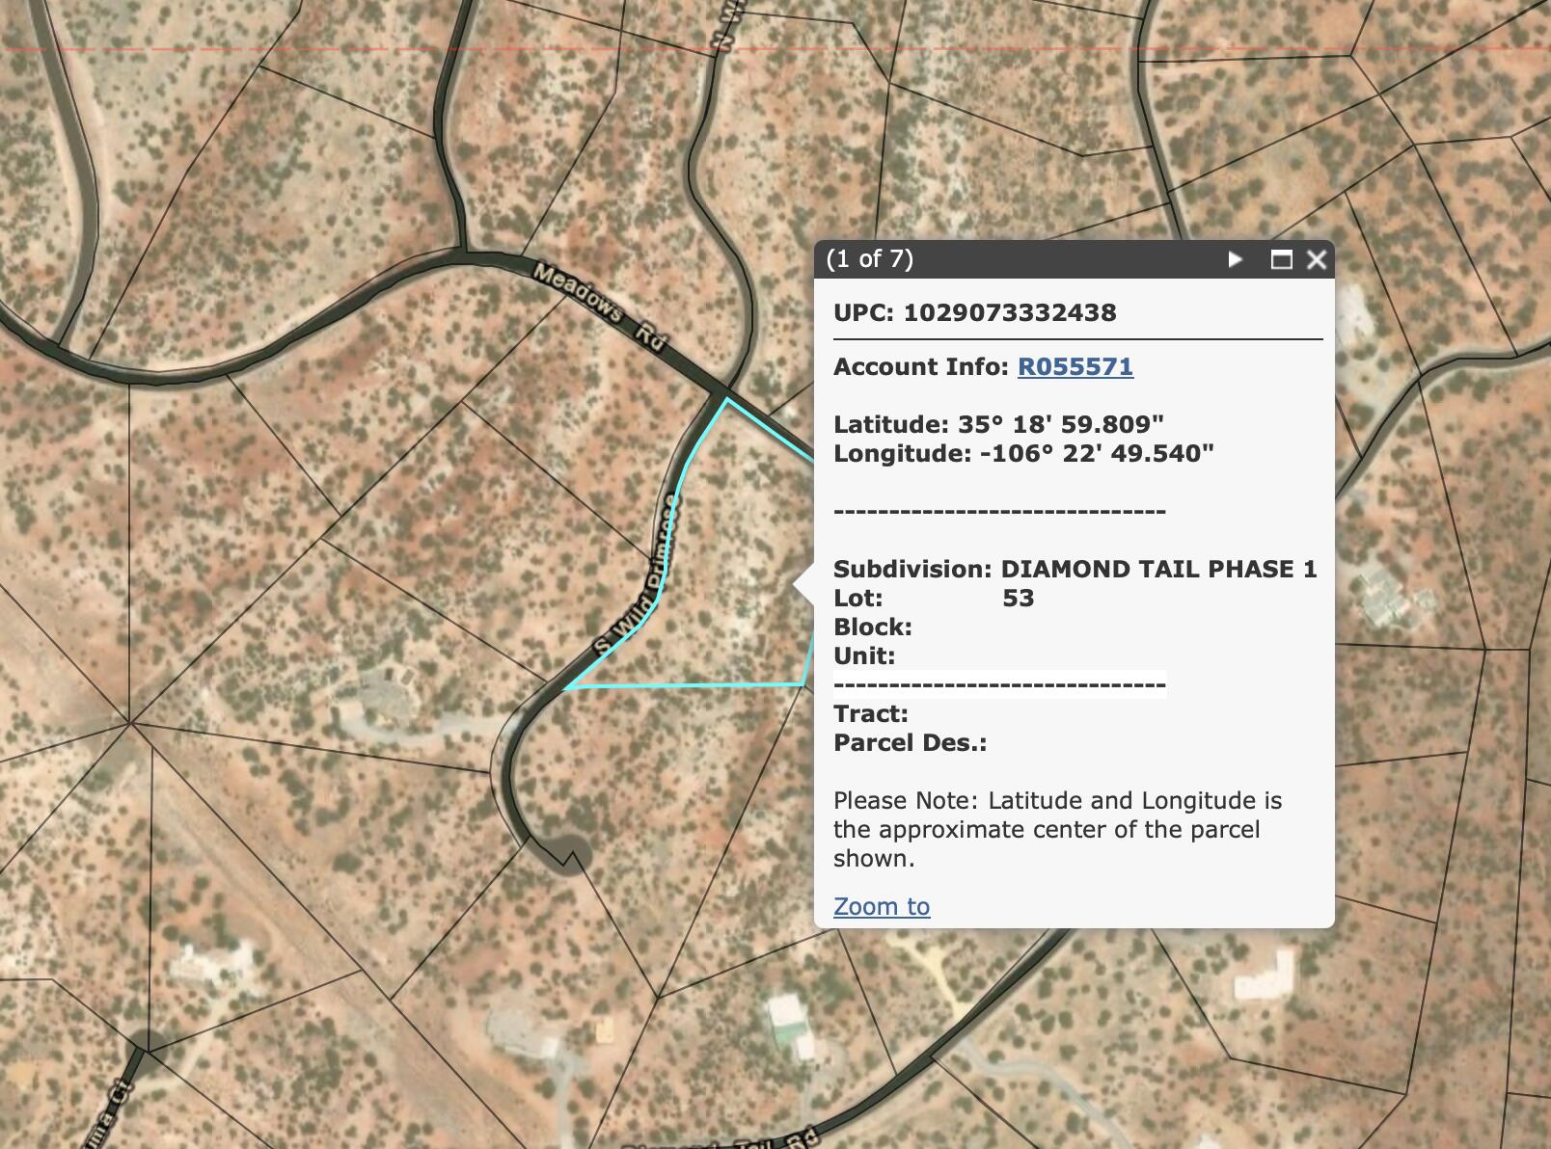Screen dimensions: 1551x1149
Task: Click the Longitude coordinate value
Action: pyautogui.click(x=1096, y=454)
